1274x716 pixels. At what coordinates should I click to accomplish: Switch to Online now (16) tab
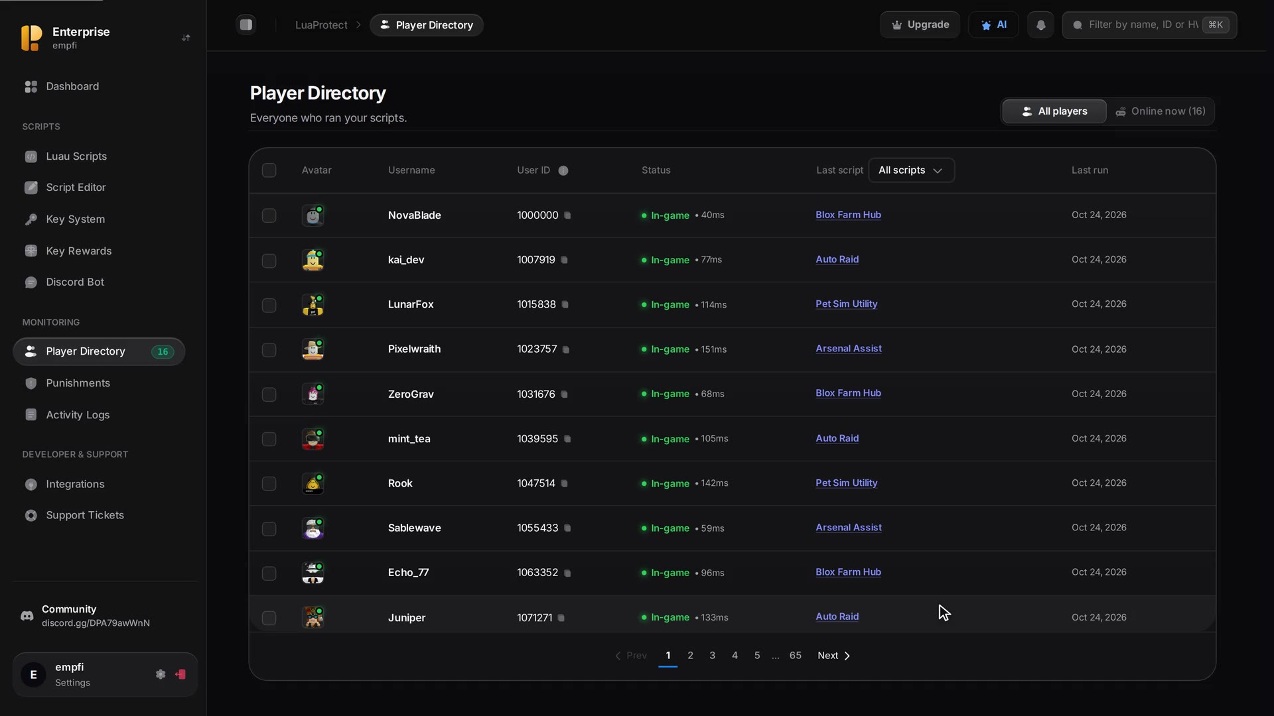pyautogui.click(x=1161, y=111)
